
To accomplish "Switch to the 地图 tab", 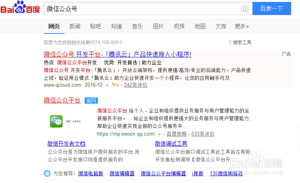I will click(x=200, y=26).
